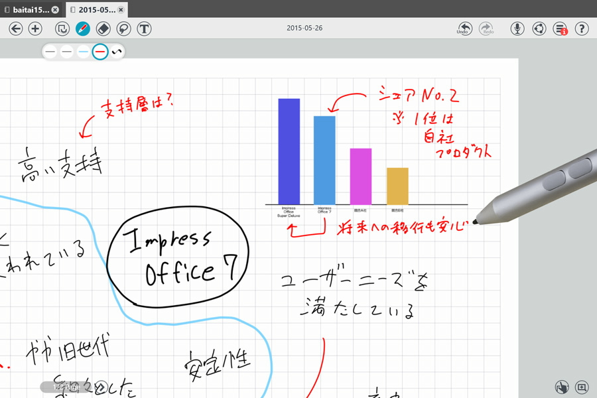Close the 2015-05 tab
This screenshot has height=398, width=597.
[x=121, y=10]
